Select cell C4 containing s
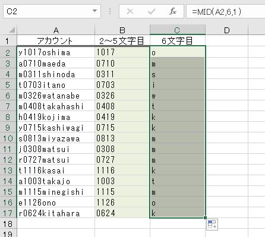 pos(178,74)
